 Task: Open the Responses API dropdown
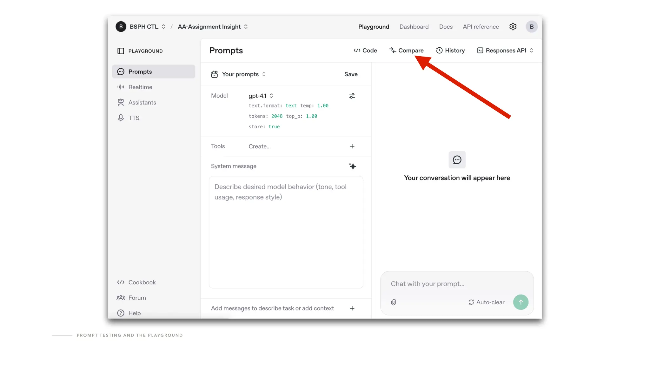[505, 51]
